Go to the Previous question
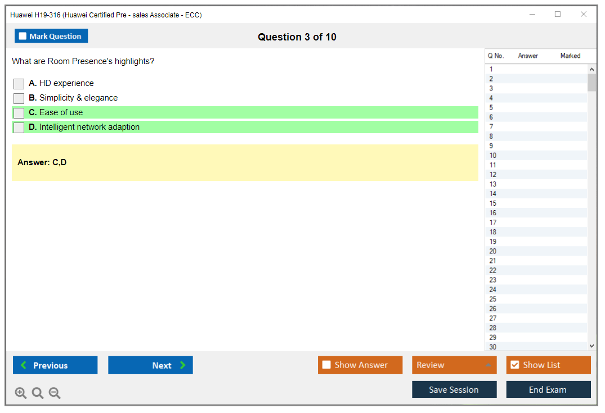Viewport: 605px width, 413px height. tap(55, 365)
